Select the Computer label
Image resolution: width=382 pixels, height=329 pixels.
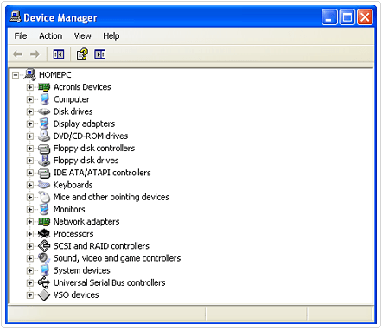(72, 99)
